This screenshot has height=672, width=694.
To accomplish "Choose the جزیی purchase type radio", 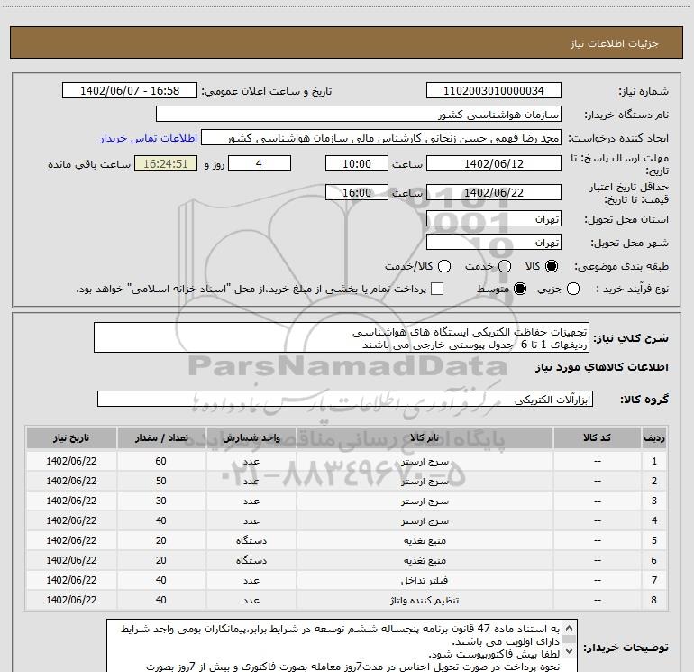I will 573,290.
